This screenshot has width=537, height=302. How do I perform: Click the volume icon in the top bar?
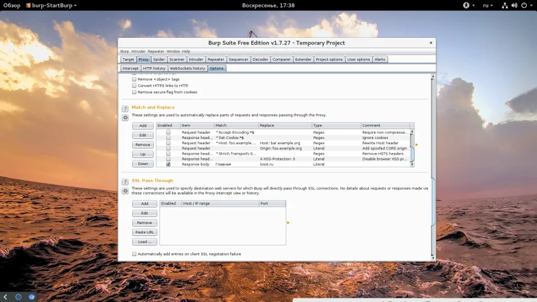pos(513,5)
